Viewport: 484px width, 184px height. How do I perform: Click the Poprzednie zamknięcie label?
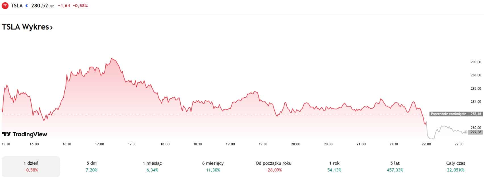click(448, 114)
